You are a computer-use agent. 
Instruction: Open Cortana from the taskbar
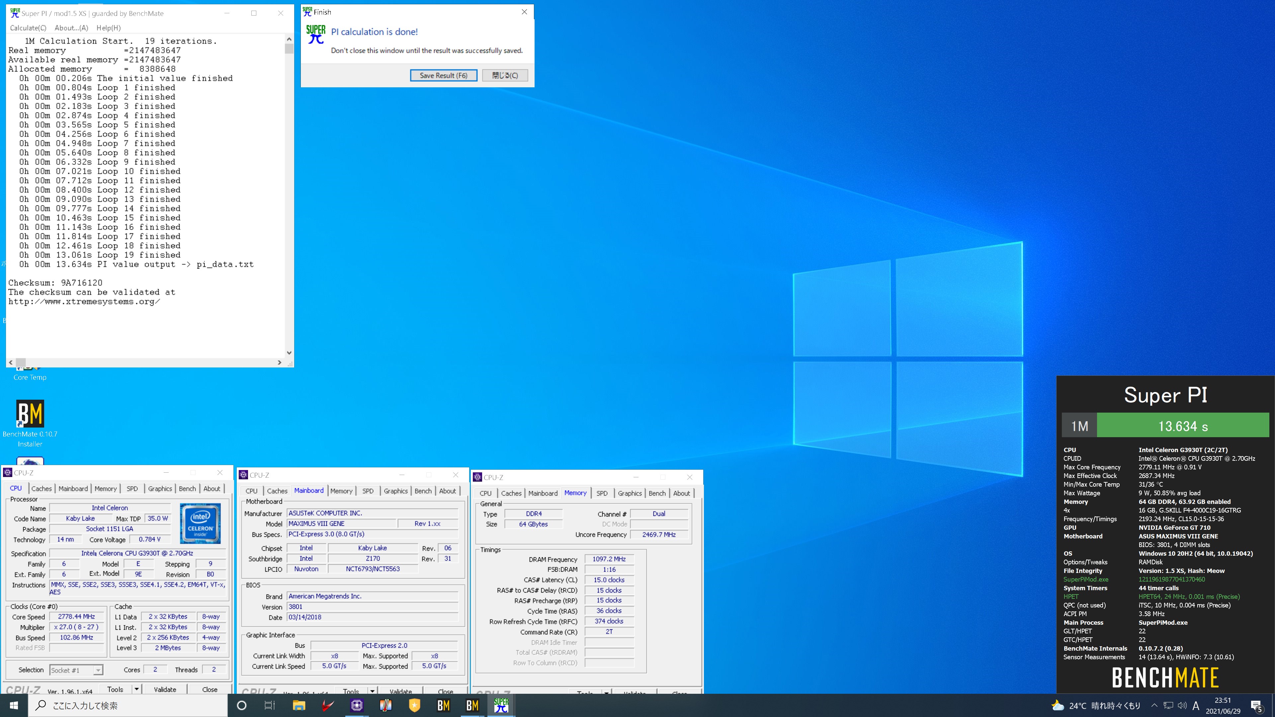pos(241,705)
